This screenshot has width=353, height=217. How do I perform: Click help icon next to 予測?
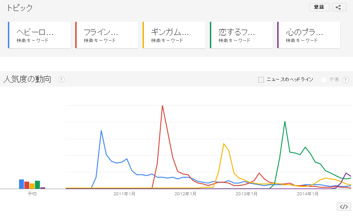(346, 80)
